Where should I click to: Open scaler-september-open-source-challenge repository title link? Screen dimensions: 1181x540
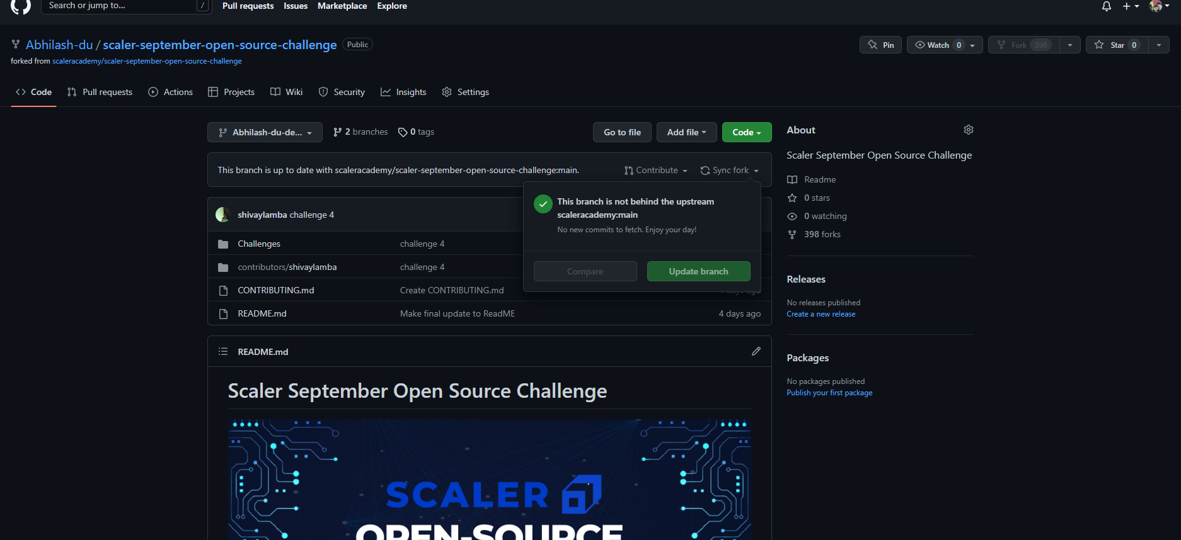[220, 45]
